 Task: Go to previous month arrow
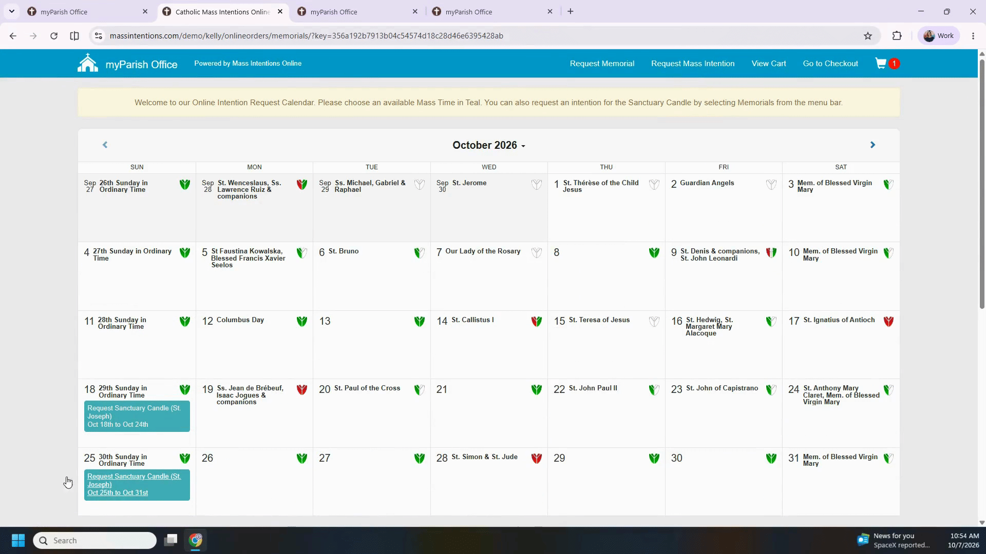point(105,145)
